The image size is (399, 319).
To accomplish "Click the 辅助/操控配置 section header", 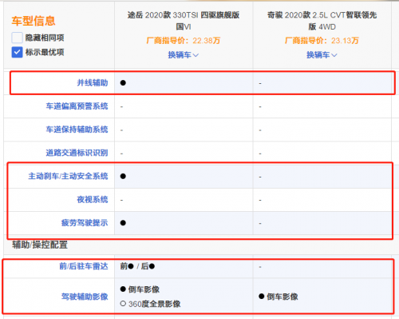I will 40,245.
